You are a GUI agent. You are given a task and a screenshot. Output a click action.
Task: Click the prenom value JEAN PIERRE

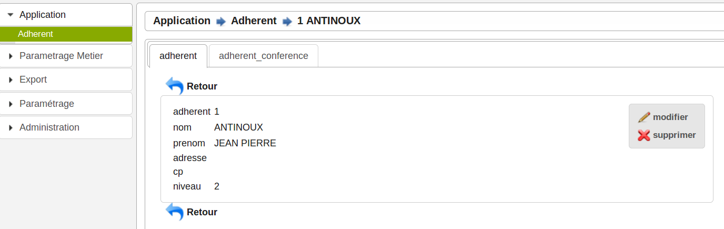245,143
